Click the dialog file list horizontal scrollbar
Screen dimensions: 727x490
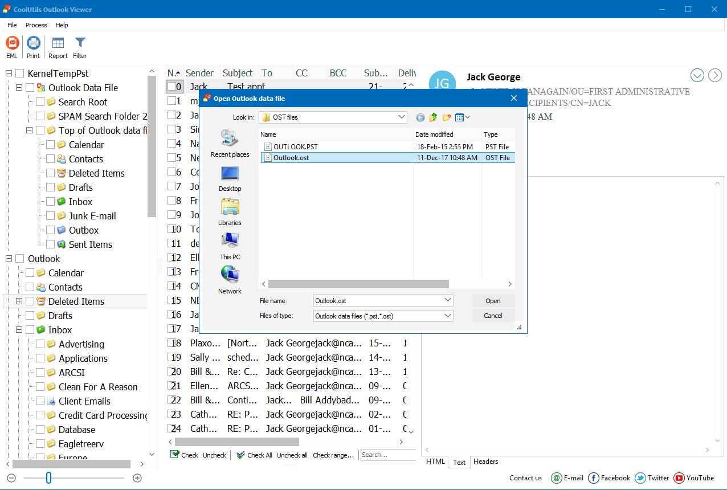358,284
